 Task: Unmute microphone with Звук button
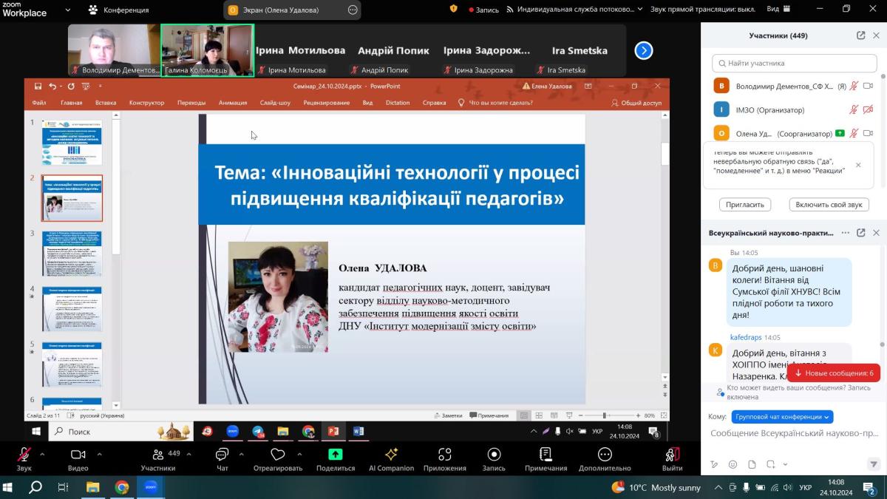24,454
